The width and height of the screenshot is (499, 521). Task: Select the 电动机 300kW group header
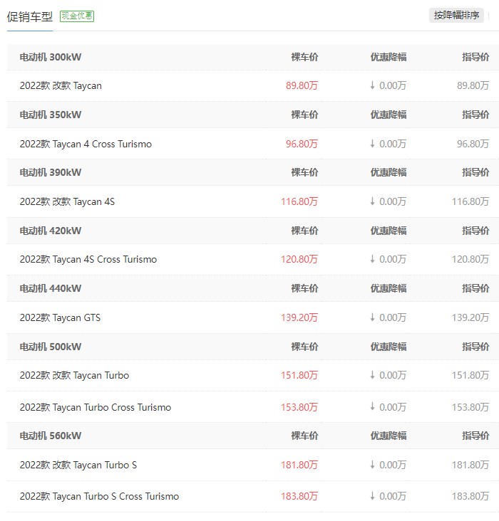(51, 57)
